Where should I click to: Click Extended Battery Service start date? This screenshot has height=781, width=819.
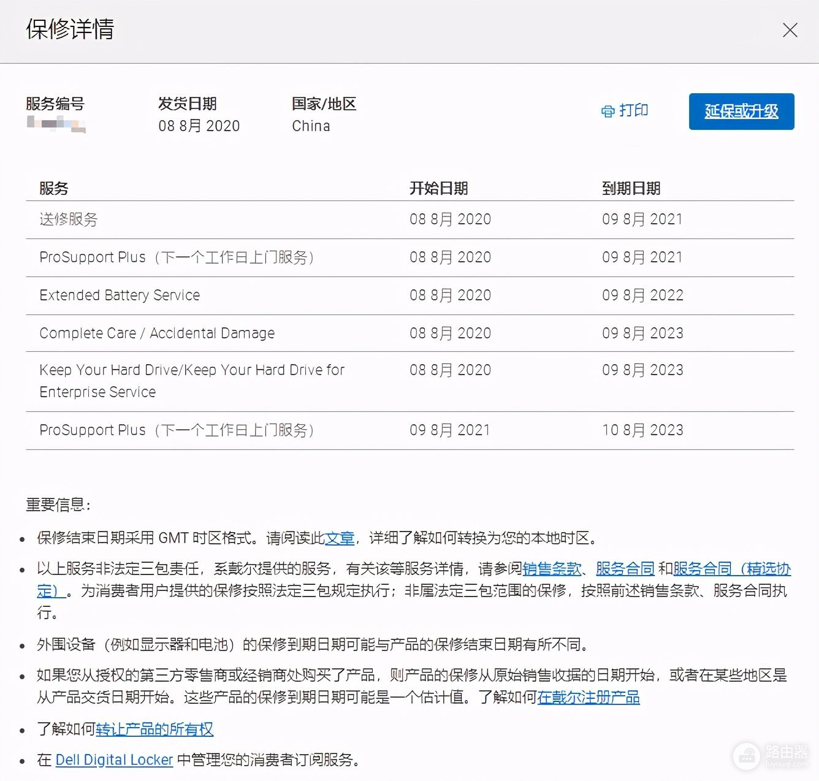coord(451,295)
